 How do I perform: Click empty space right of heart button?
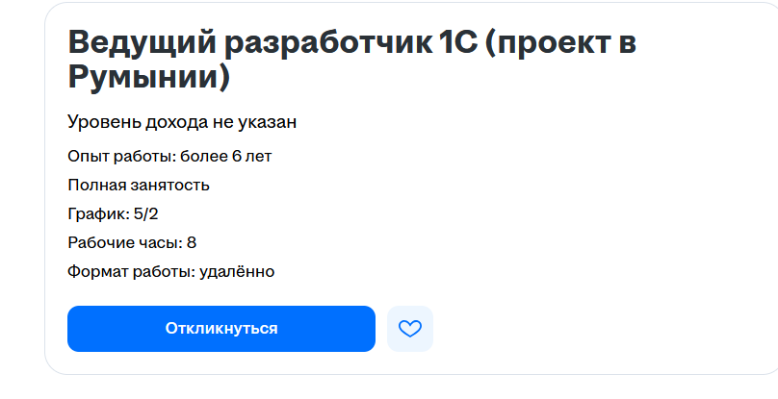578,329
